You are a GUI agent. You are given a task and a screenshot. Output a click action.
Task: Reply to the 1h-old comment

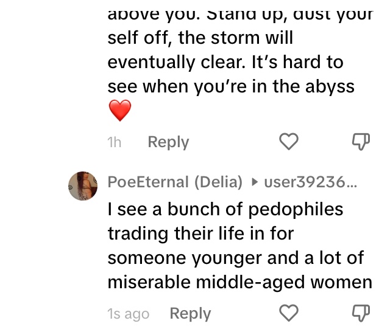[168, 142]
